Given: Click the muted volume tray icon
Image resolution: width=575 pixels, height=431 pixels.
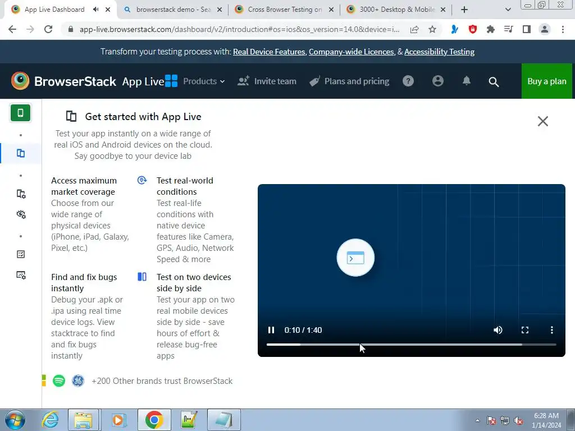Looking at the screenshot, I should point(518,420).
